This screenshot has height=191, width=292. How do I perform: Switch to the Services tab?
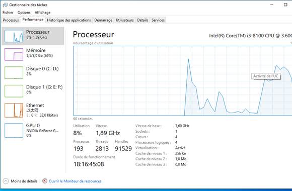tap(158, 20)
